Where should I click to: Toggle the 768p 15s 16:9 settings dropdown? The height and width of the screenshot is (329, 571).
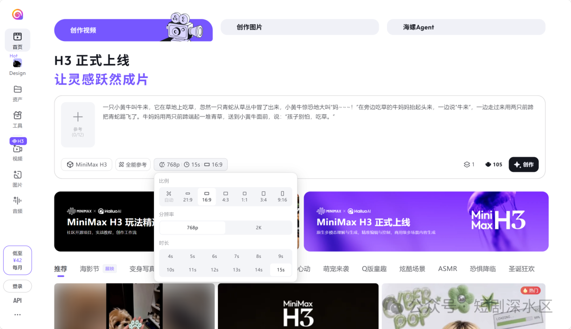pyautogui.click(x=191, y=164)
